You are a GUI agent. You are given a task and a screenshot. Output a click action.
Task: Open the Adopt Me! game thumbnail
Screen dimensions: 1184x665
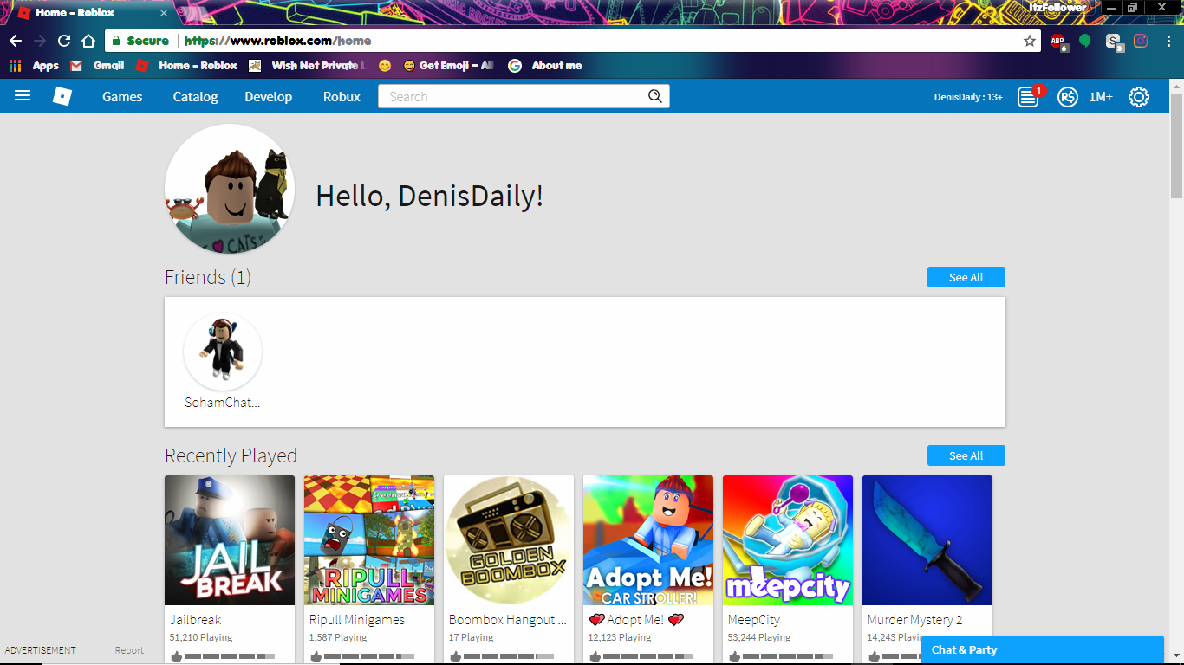tap(648, 540)
